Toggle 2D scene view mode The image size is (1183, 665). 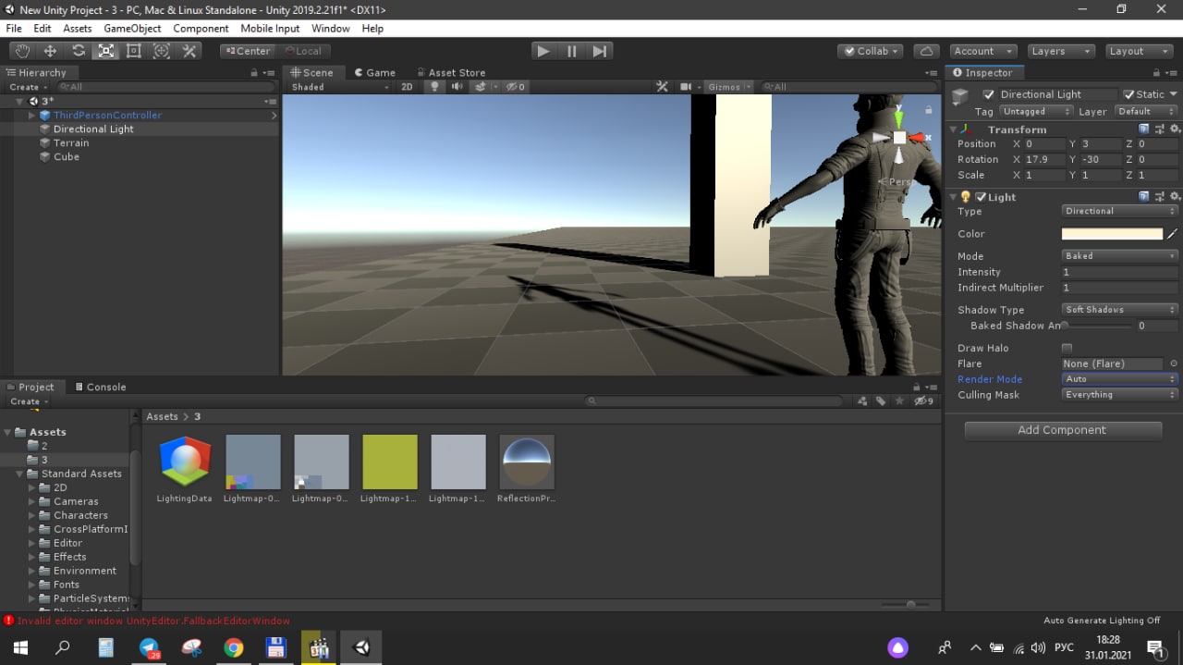407,87
